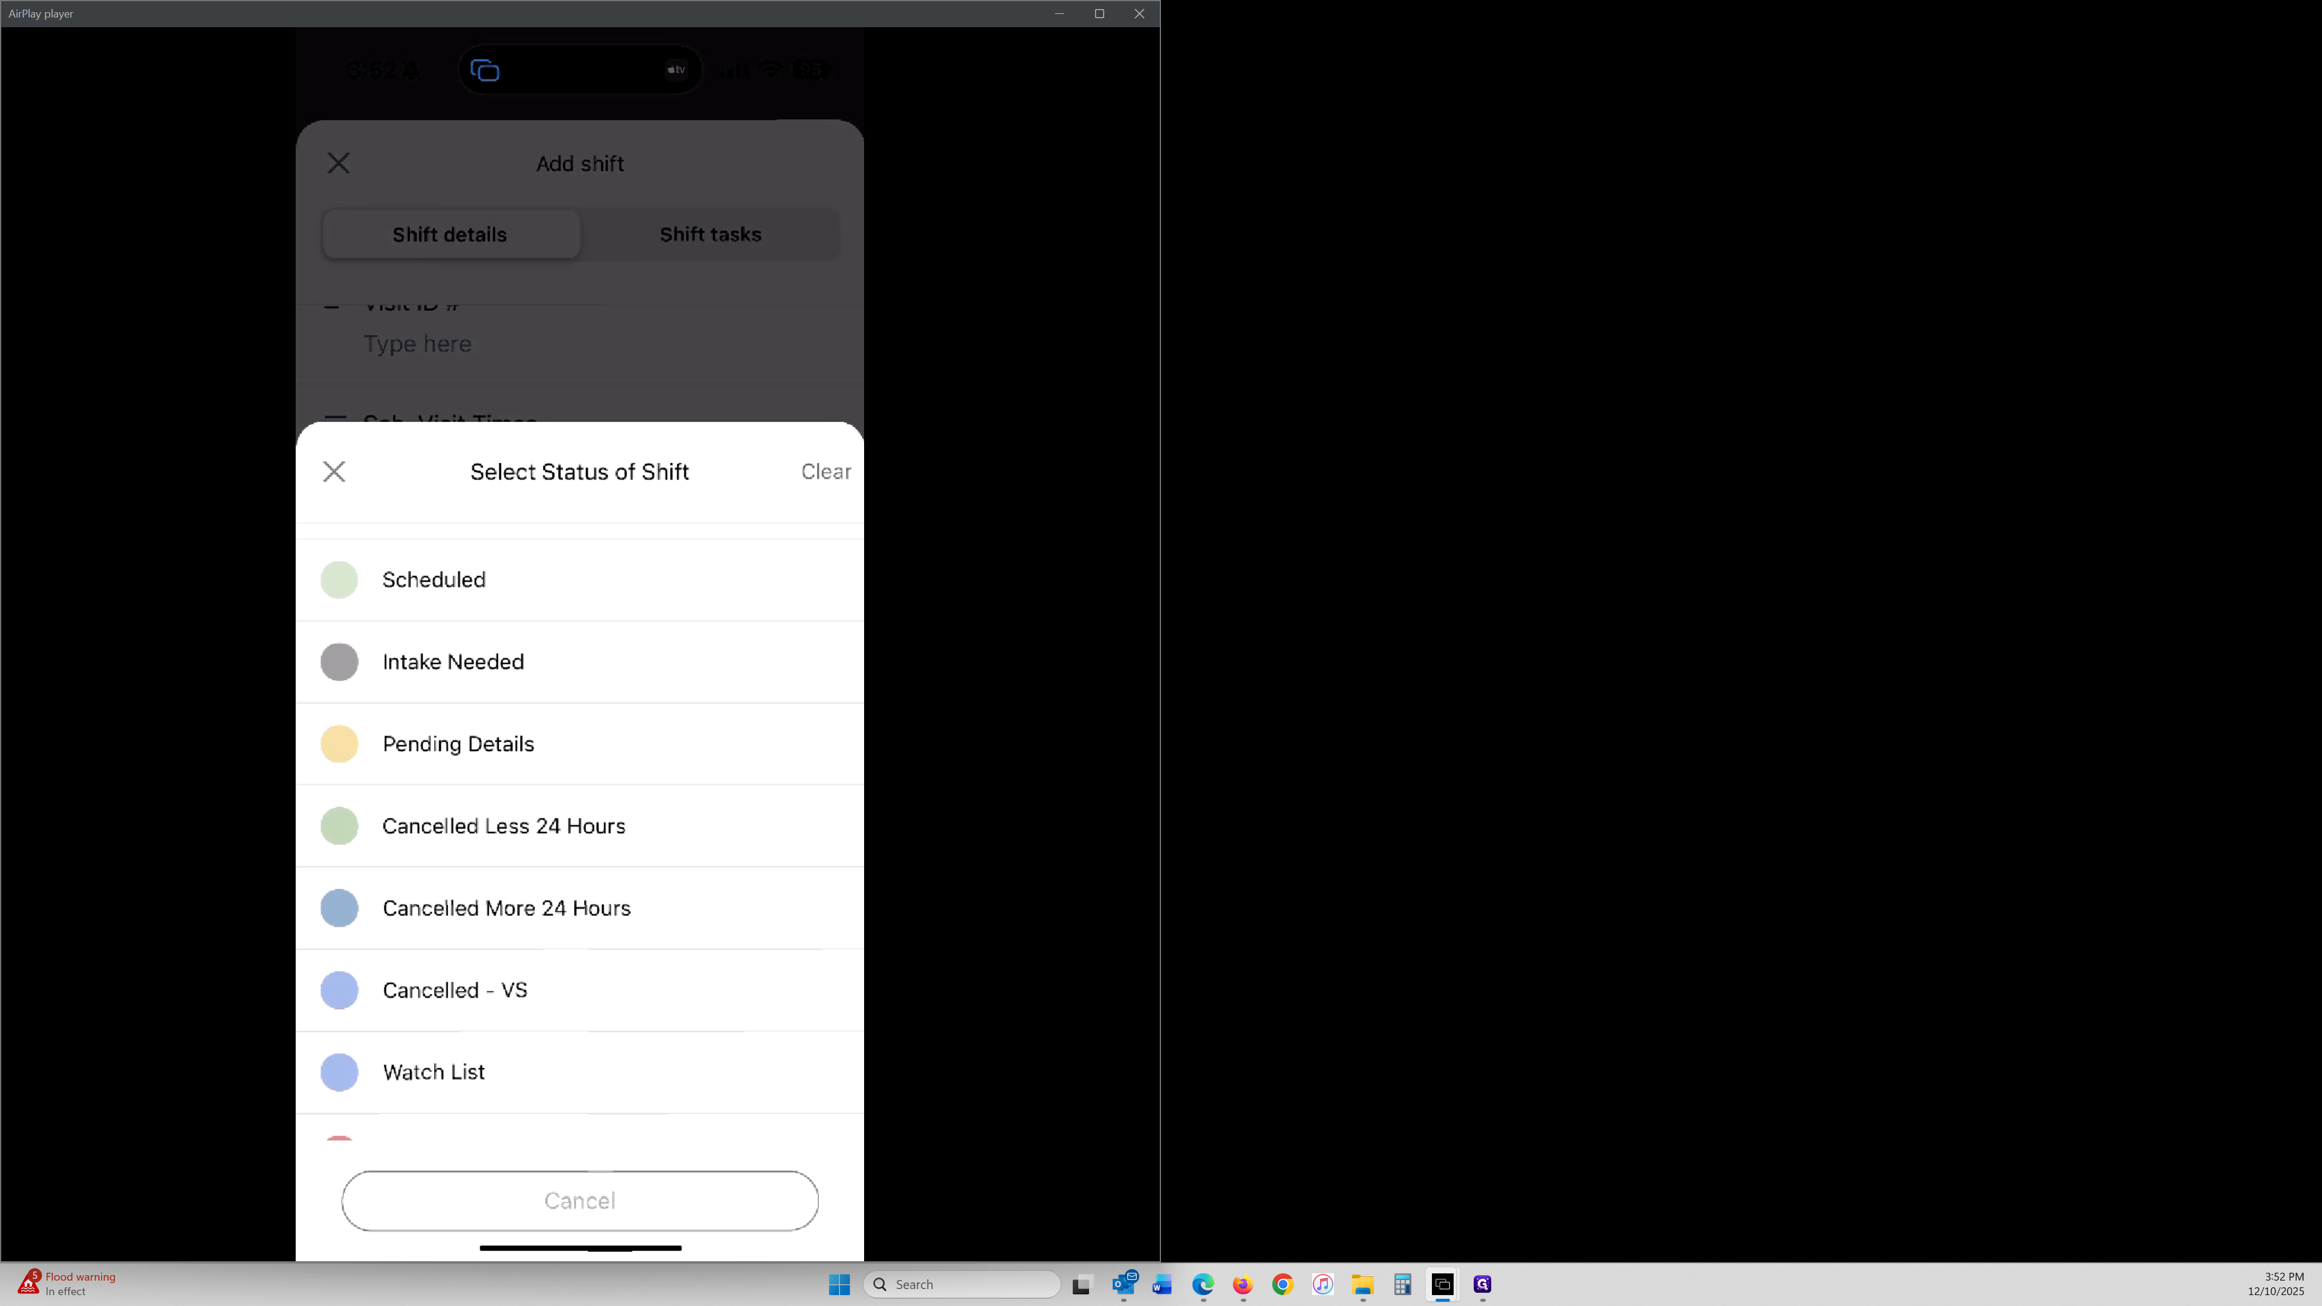Select the Scheduled status option
This screenshot has height=1306, width=2322.
coord(434,580)
